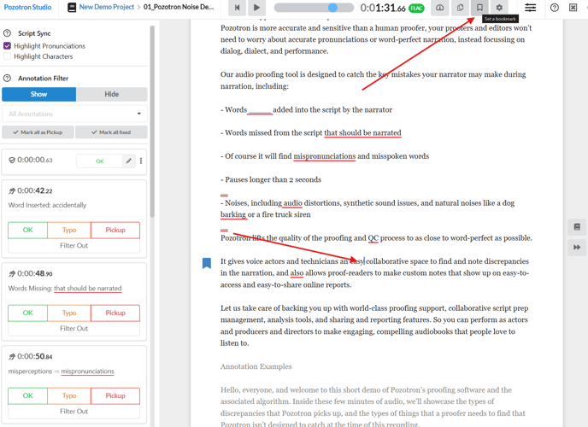Select the Show annotation filter toggle
Viewport: 588px width, 427px height.
(39, 95)
